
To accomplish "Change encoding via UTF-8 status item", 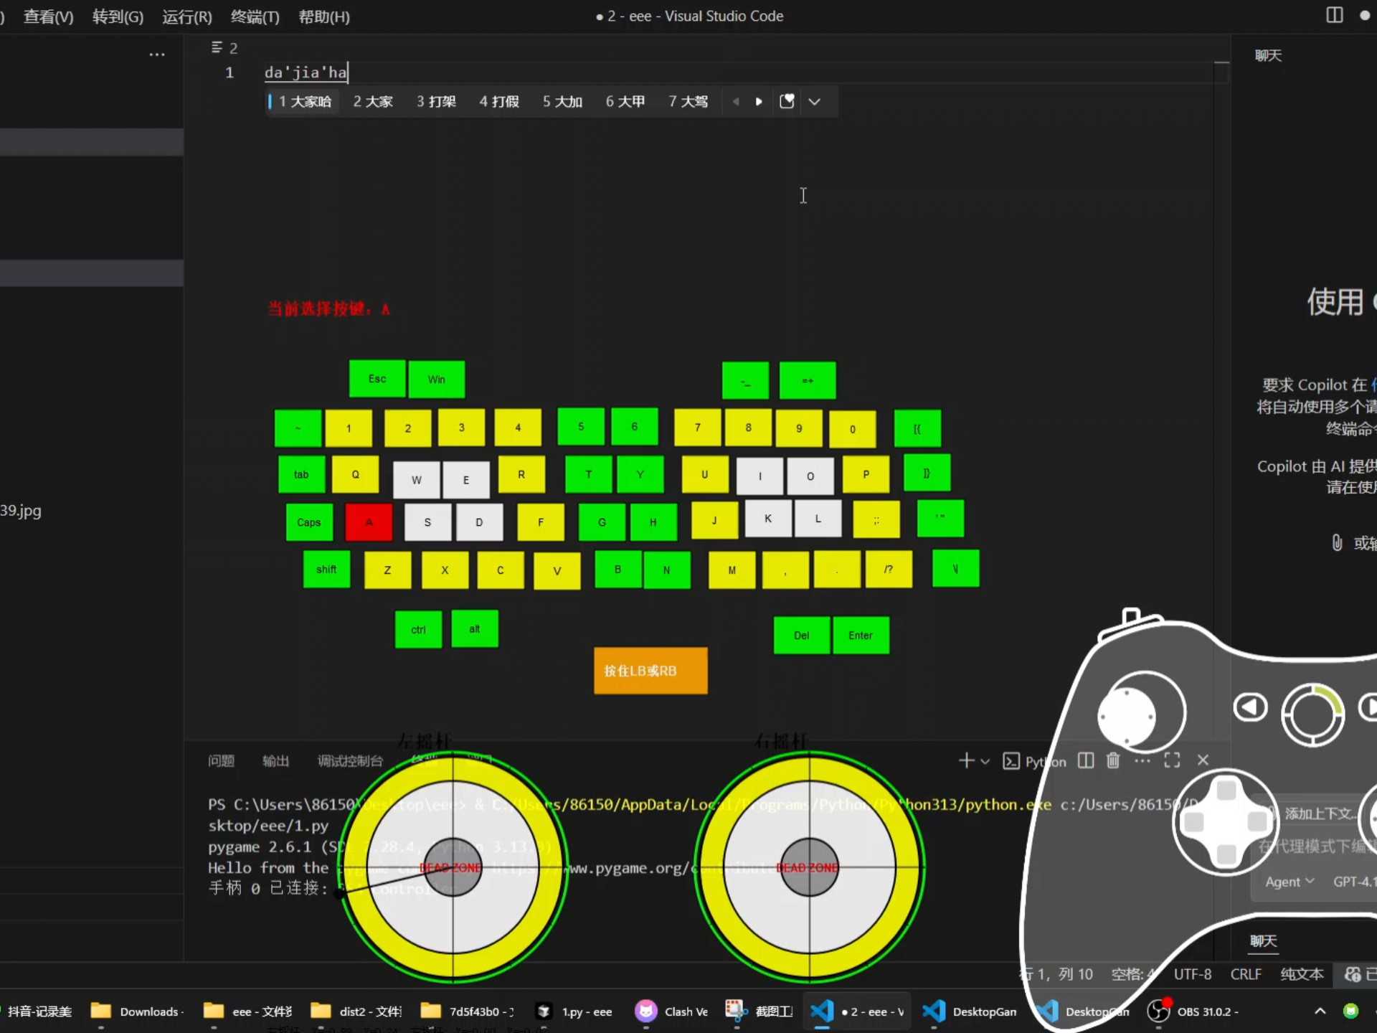I will (x=1193, y=974).
